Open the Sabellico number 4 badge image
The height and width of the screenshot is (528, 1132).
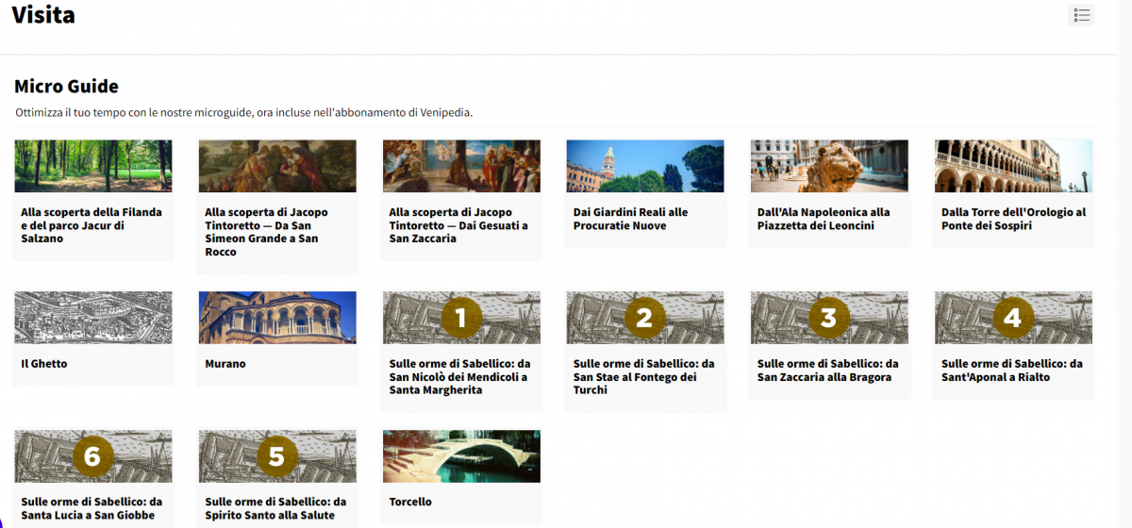(1013, 318)
